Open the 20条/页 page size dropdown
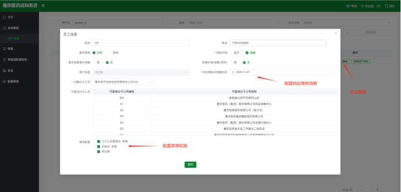The image size is (401, 192). 352,190
